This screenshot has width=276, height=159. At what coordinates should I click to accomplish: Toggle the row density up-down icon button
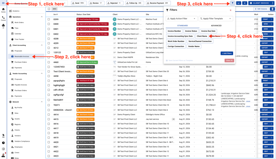[x=272, y=9]
